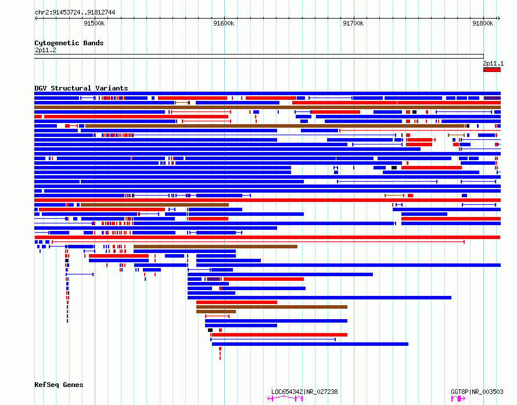Image resolution: width=517 pixels, height=405 pixels.
Task: Select the Cytogenetic Bands track title
Action: coord(69,43)
